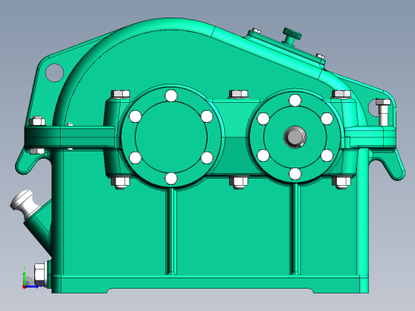Select the center of the blind left bearing cover
The width and height of the screenshot is (415, 311).
pos(171,136)
